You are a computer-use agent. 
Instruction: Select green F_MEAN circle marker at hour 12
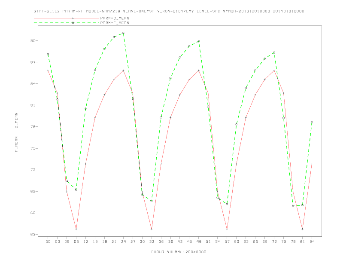[x=86, y=108]
